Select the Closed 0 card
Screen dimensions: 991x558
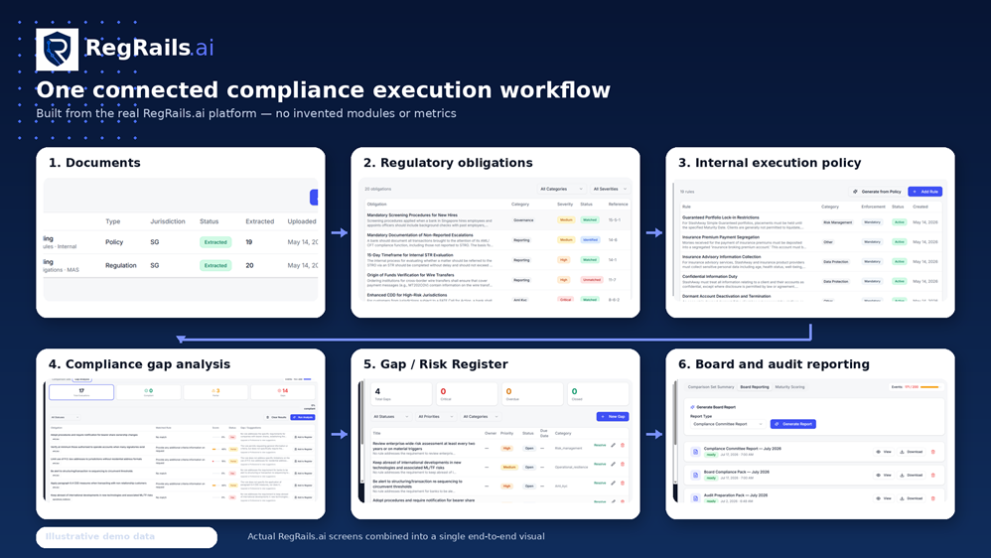pos(598,394)
